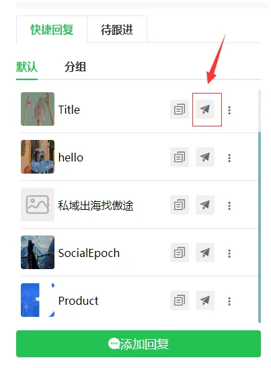Click the 添加回复 button

pos(139,344)
